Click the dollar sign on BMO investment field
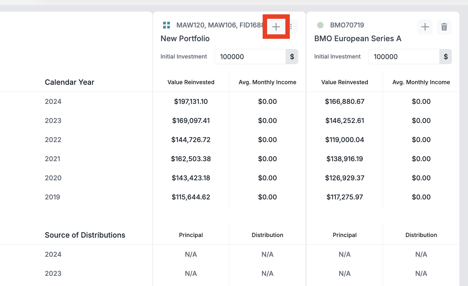This screenshot has width=468, height=286. 446,57
